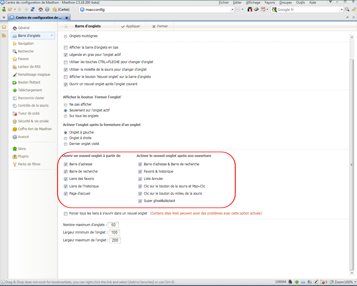Click the 'Nombre maximum d'onglets' field
357x286 pixels.
113,225
